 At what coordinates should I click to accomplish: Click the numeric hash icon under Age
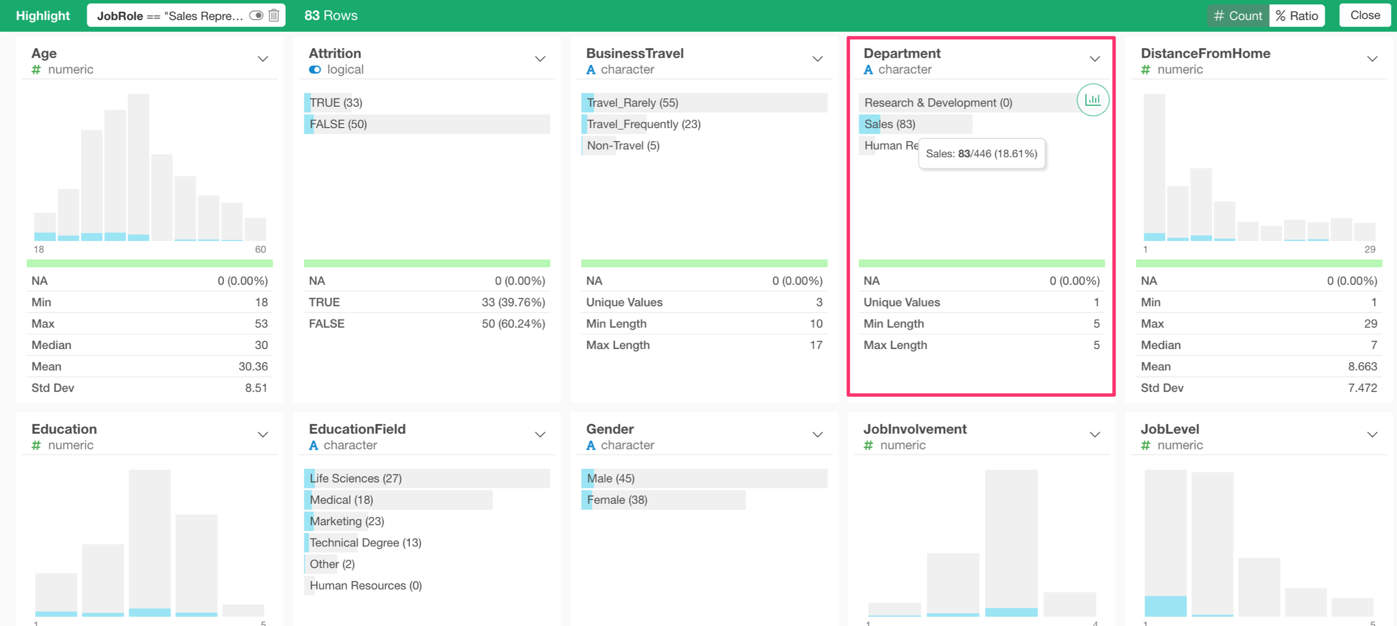36,70
